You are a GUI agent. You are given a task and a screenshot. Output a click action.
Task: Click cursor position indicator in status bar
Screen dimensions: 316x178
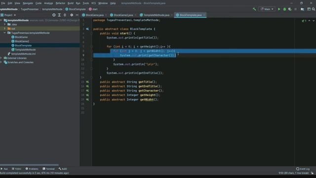coord(294,173)
